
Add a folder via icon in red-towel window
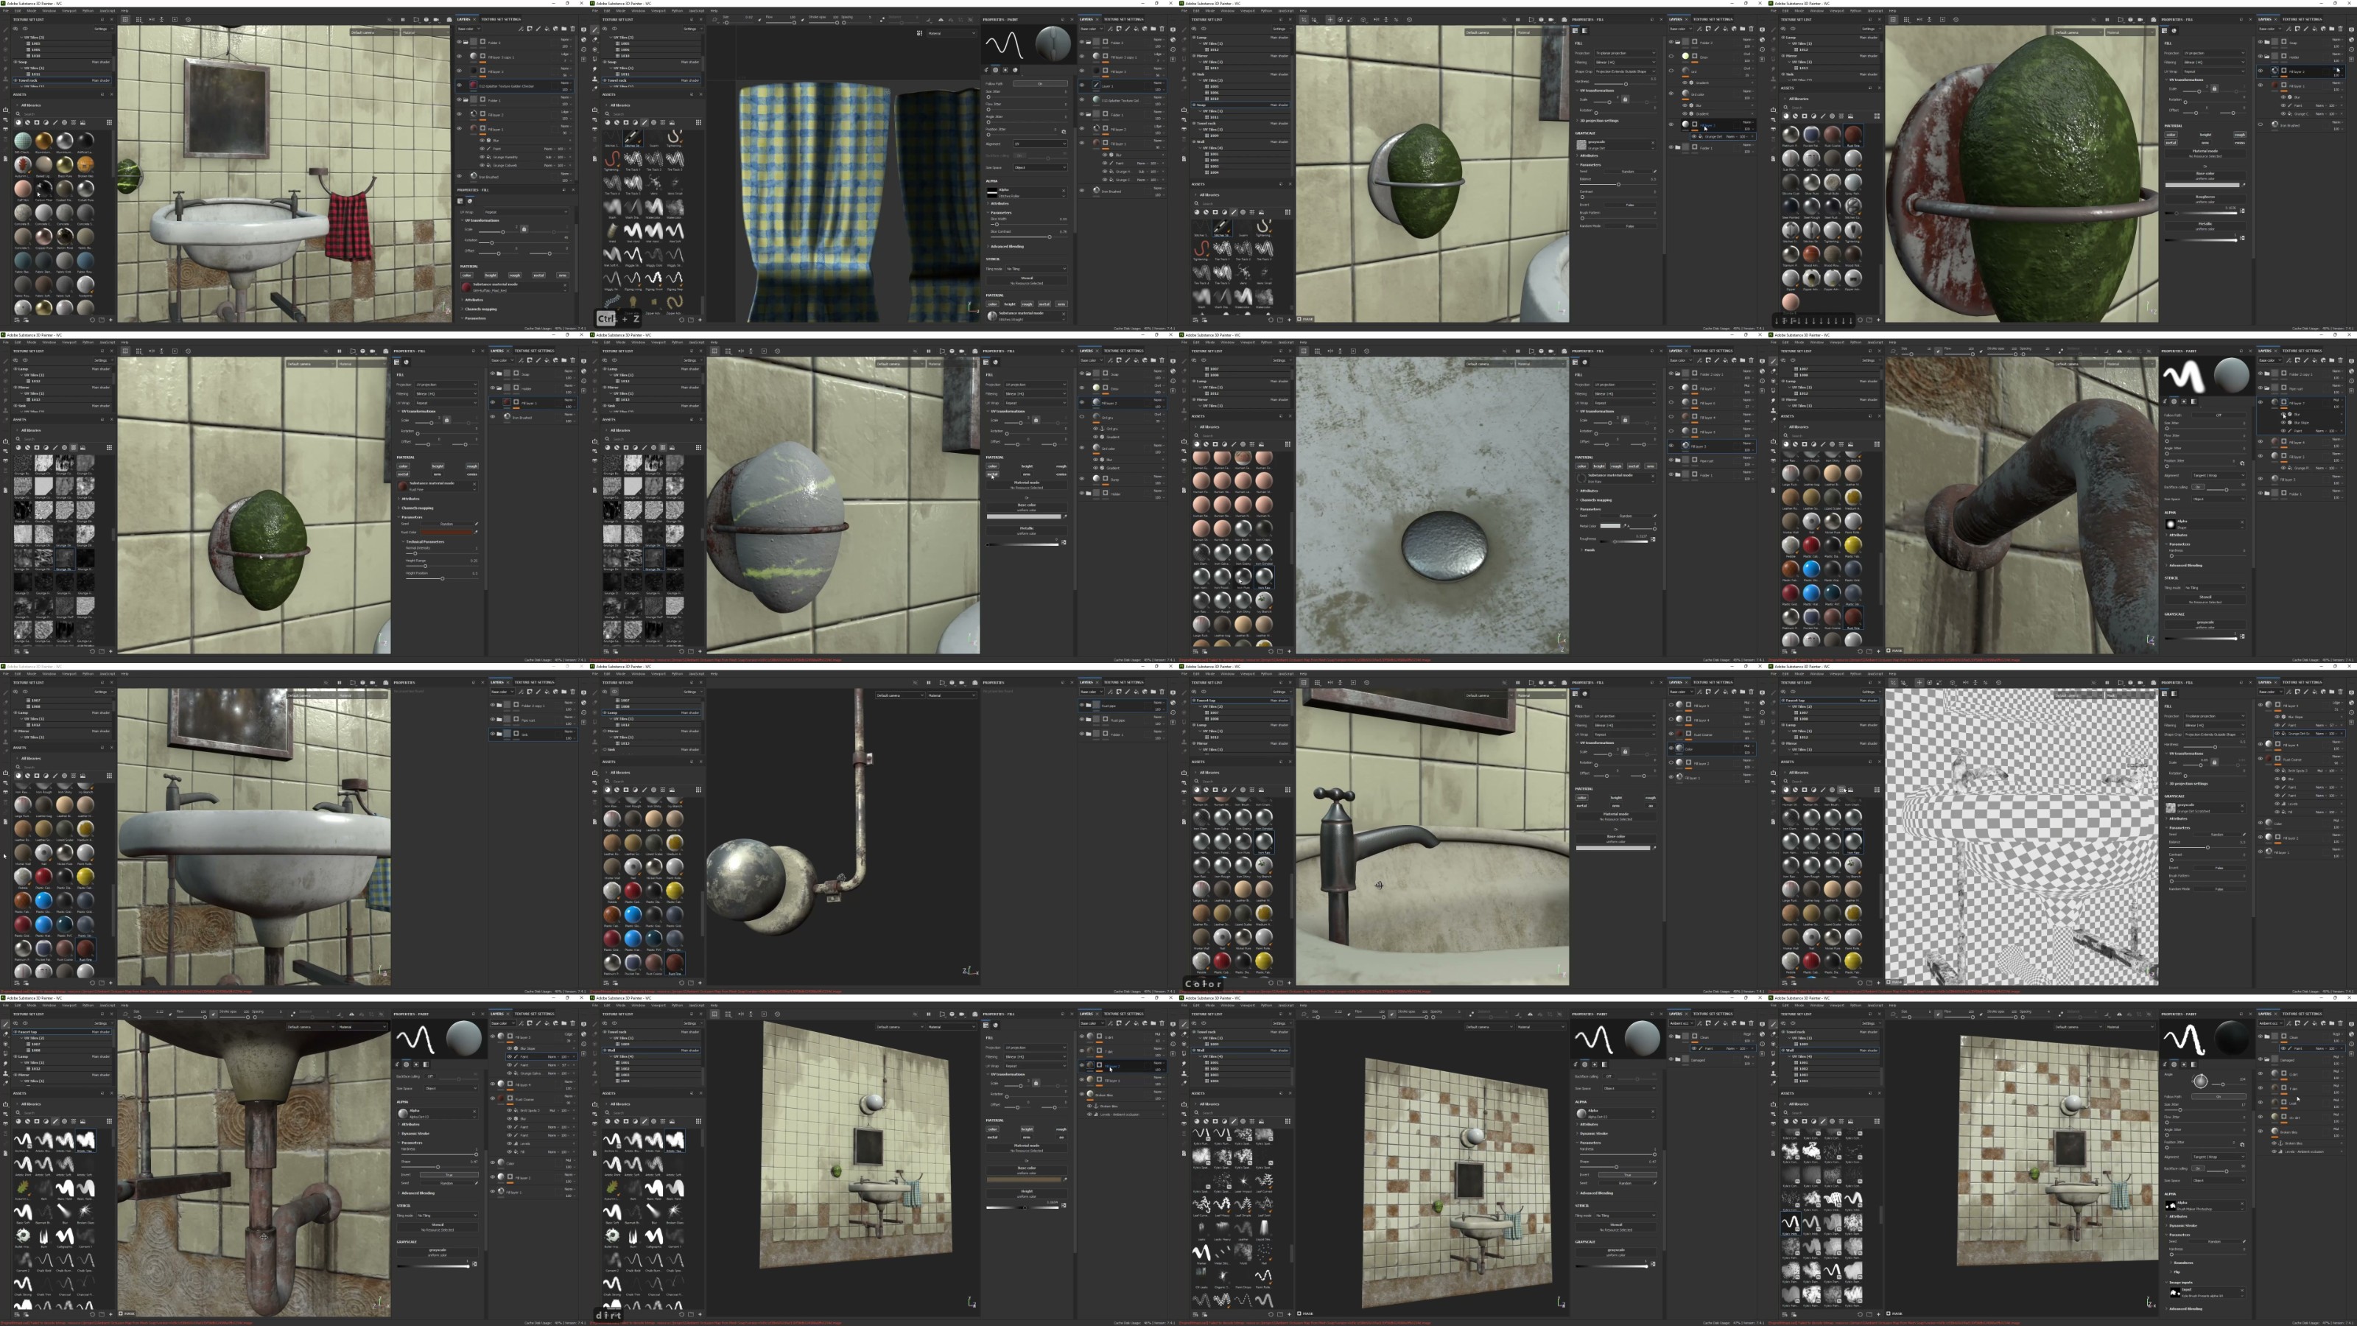(563, 29)
